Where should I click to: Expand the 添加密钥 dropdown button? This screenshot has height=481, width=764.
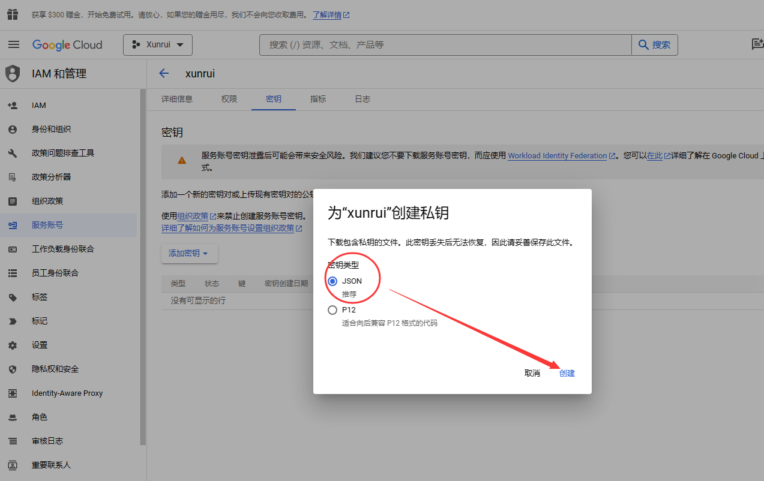[189, 254]
